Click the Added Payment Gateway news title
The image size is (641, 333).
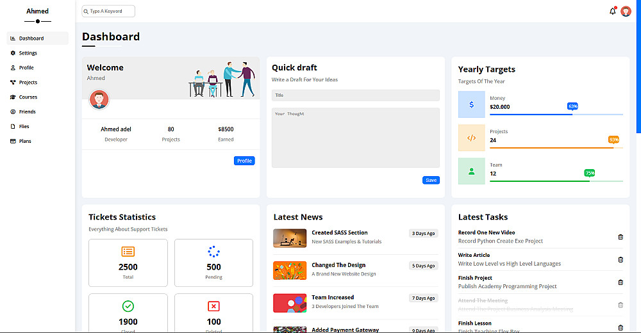(345, 329)
